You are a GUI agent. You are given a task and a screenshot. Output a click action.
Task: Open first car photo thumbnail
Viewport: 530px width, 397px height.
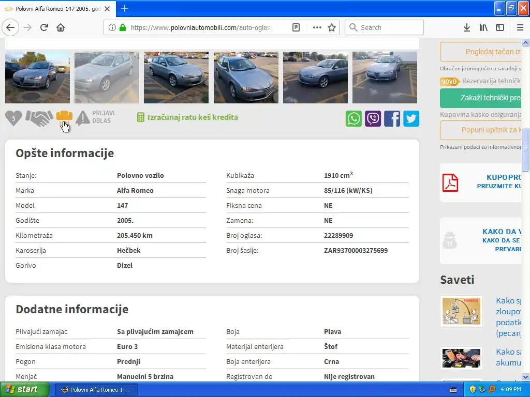point(37,78)
